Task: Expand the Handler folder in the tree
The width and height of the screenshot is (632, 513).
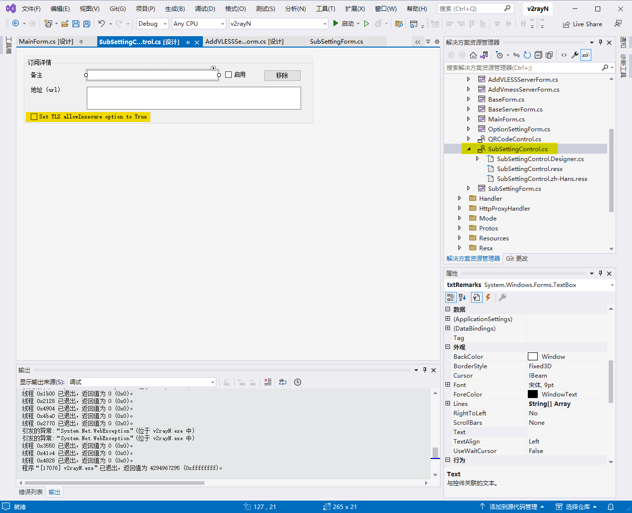Action: click(459, 198)
